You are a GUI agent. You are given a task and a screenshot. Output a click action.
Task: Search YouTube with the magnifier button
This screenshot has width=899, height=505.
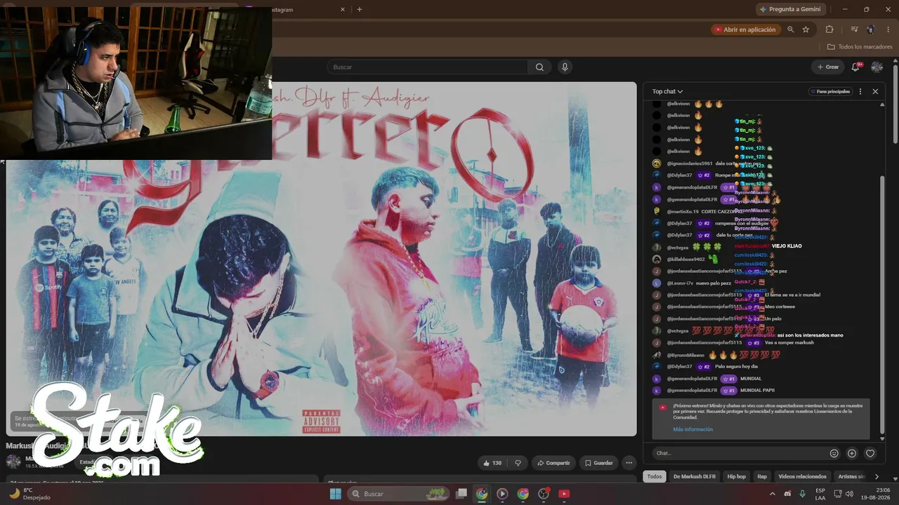click(539, 67)
